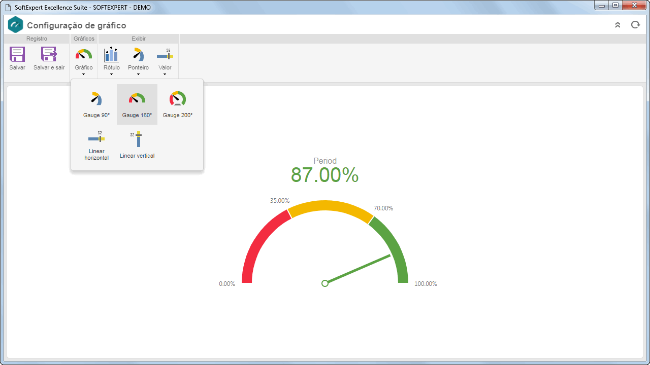
Task: Expand the Gráfico dropdown arrow
Action: tap(84, 75)
